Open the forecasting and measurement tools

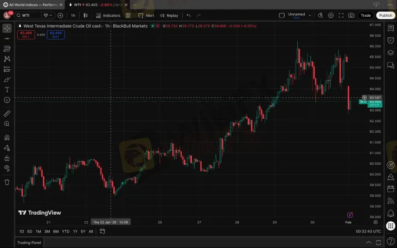[x=7, y=69]
